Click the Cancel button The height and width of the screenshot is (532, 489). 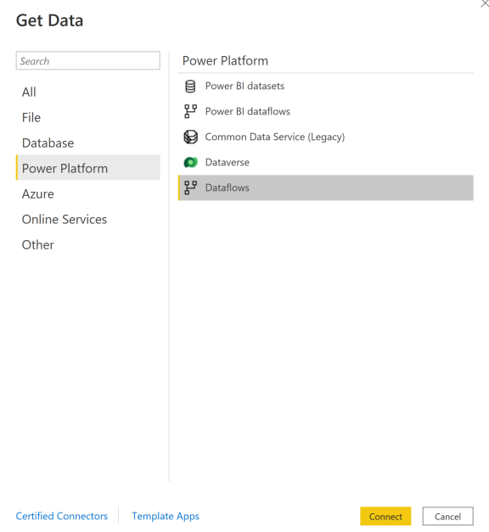pyautogui.click(x=447, y=517)
